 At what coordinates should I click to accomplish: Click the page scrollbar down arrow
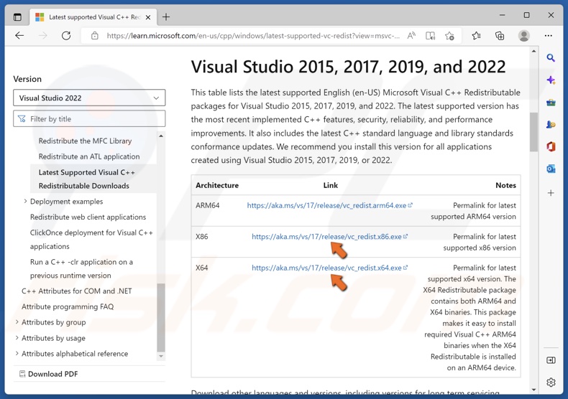pyautogui.click(x=533, y=390)
